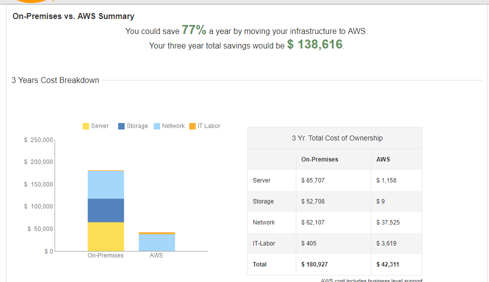Click the yellow Server legend swatch
489x282 pixels.
coord(86,126)
